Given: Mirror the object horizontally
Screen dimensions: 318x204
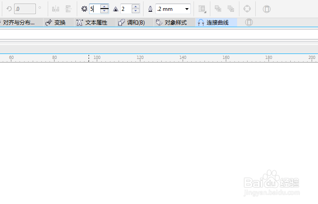Looking at the screenshot, I should pos(55,9).
